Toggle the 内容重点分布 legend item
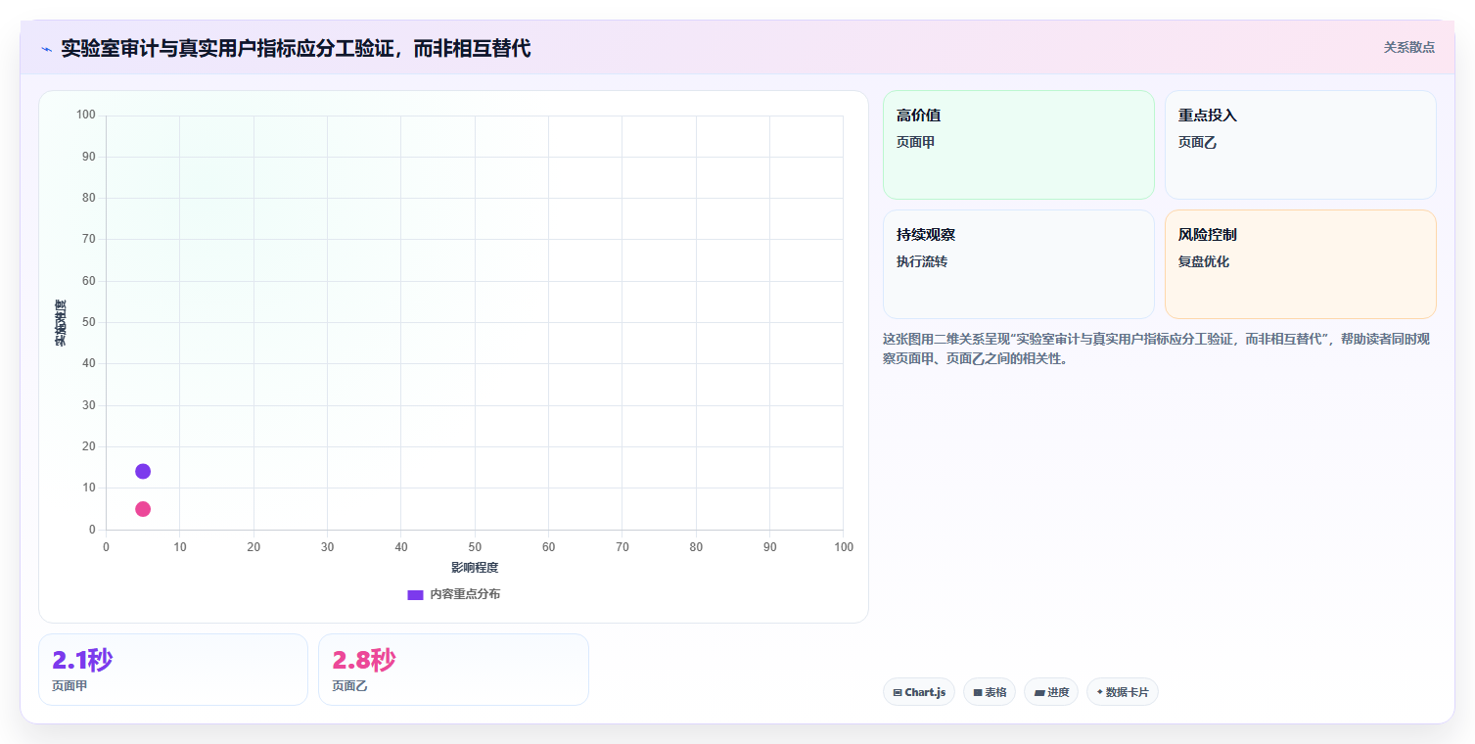The width and height of the screenshot is (1475, 744). click(x=453, y=594)
